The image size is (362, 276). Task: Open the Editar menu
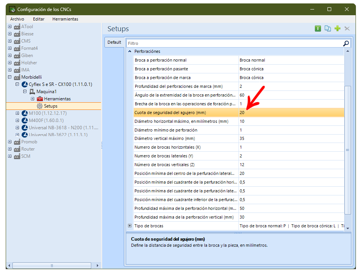38,19
